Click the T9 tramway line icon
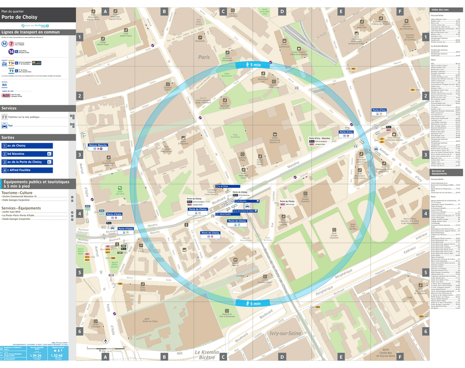Image resolution: width=465 pixels, height=368 pixels. [x=10, y=70]
